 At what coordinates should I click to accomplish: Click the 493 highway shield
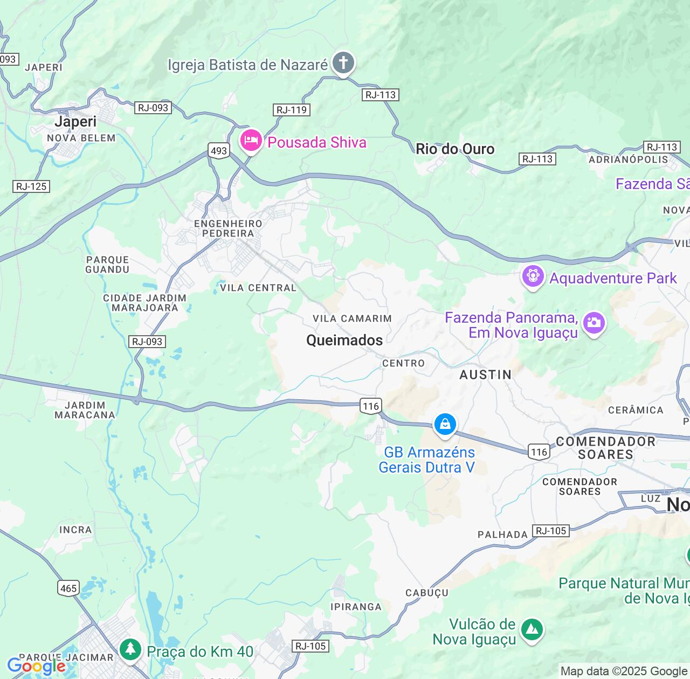pyautogui.click(x=219, y=150)
